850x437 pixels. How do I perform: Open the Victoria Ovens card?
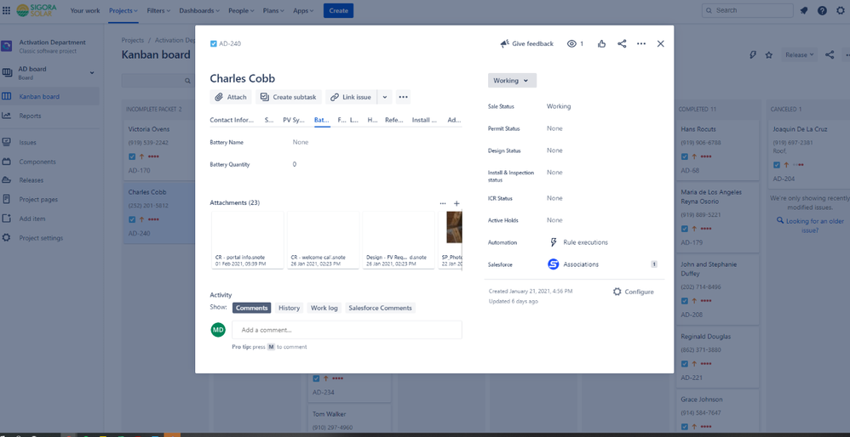click(x=160, y=150)
